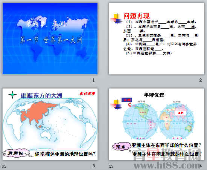Click the animation star icon under slide 4
The image size is (207, 170).
(111, 166)
